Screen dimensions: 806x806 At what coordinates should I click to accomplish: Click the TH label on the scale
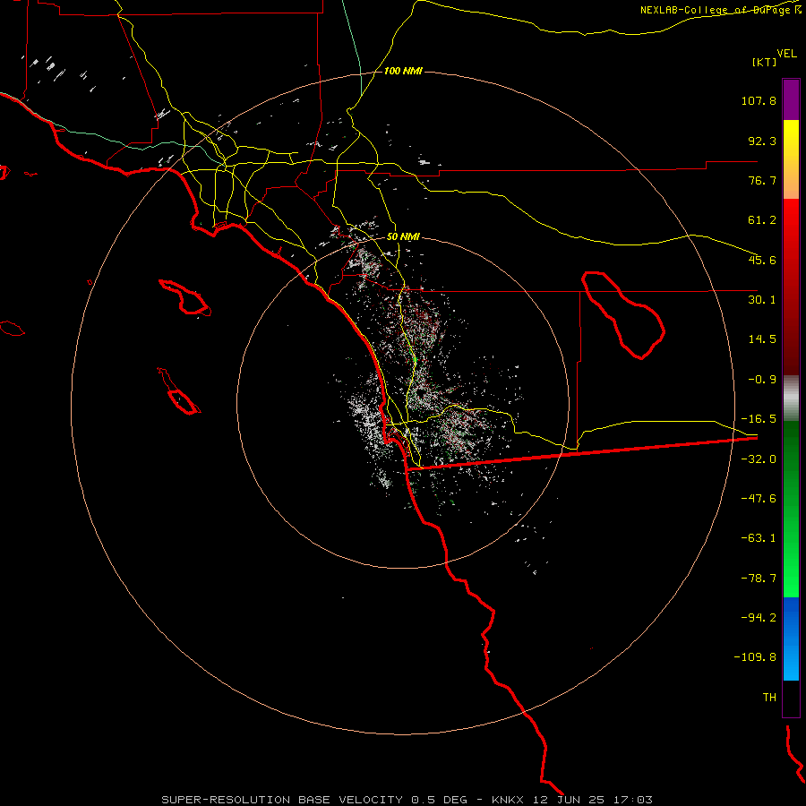pyautogui.click(x=769, y=698)
